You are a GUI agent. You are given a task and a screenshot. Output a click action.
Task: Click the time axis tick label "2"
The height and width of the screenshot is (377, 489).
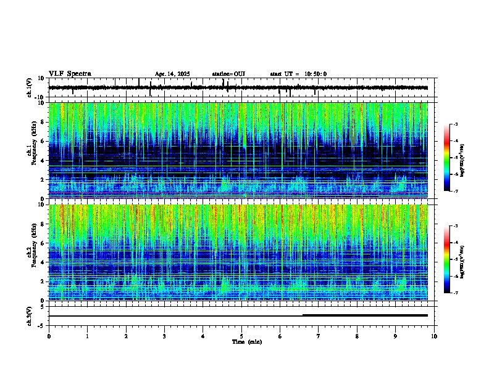pyautogui.click(x=126, y=336)
